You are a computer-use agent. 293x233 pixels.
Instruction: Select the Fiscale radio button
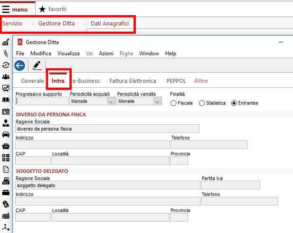[173, 103]
